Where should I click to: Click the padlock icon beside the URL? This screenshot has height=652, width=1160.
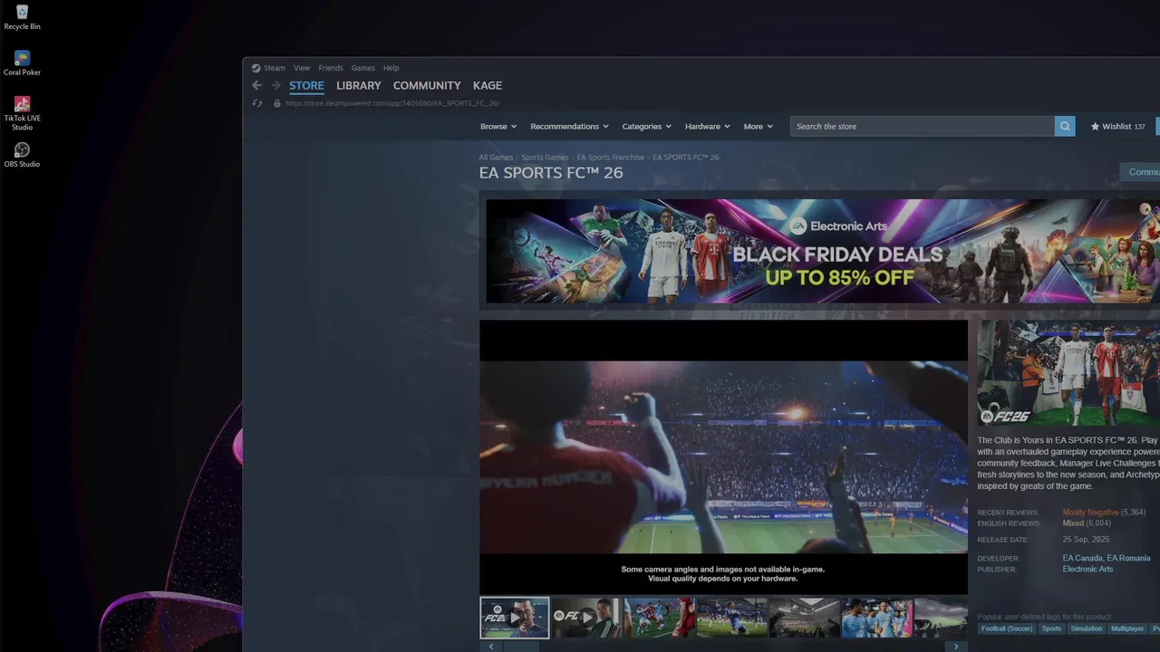click(277, 103)
